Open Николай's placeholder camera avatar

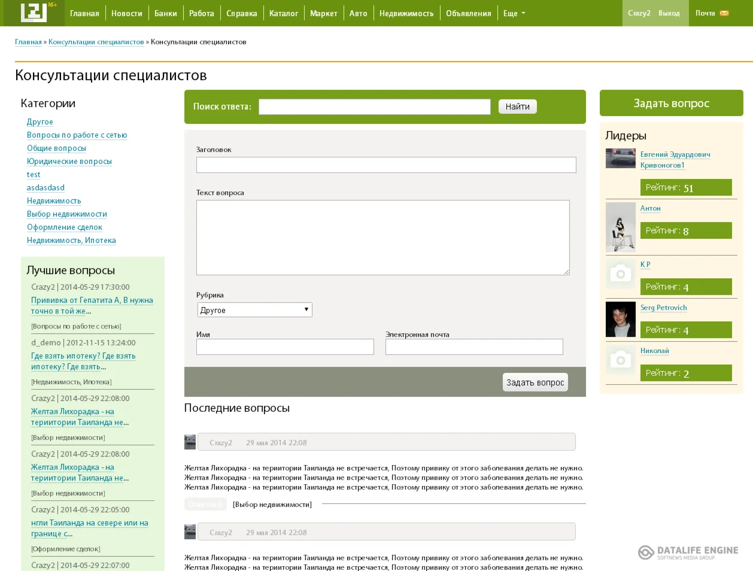click(621, 360)
